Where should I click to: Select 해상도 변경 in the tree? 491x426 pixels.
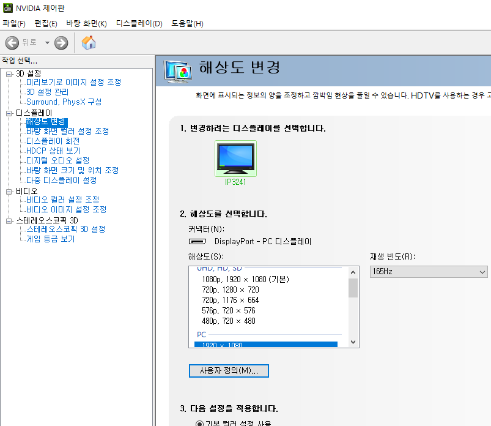[46, 122]
